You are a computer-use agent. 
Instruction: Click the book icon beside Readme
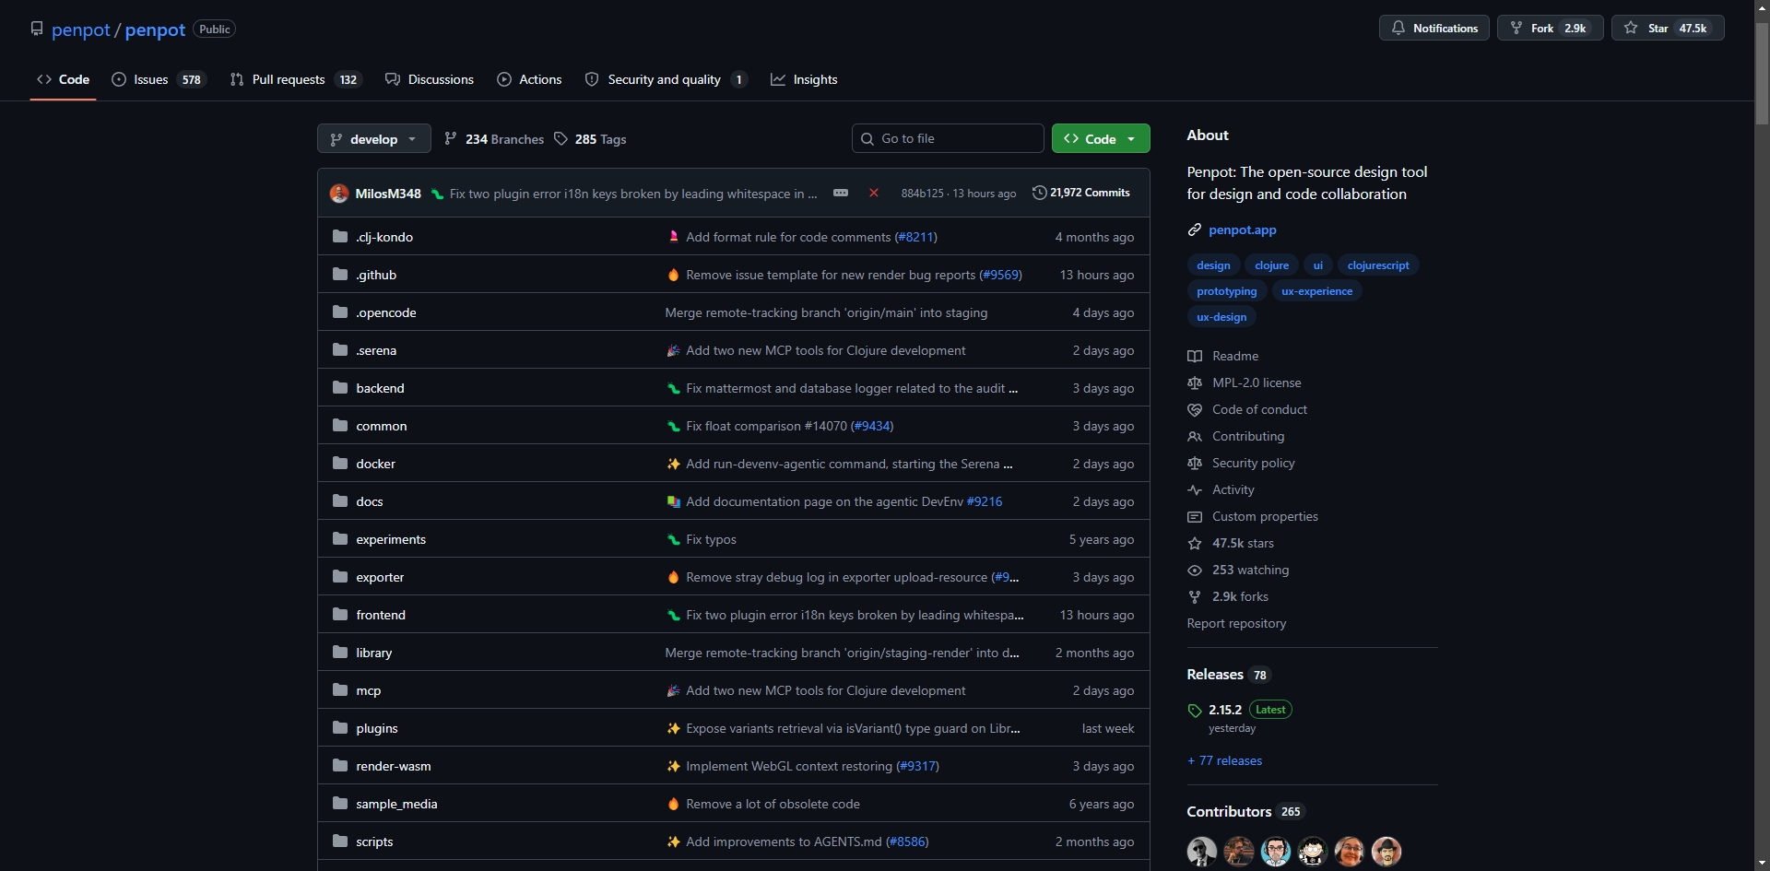1195,357
